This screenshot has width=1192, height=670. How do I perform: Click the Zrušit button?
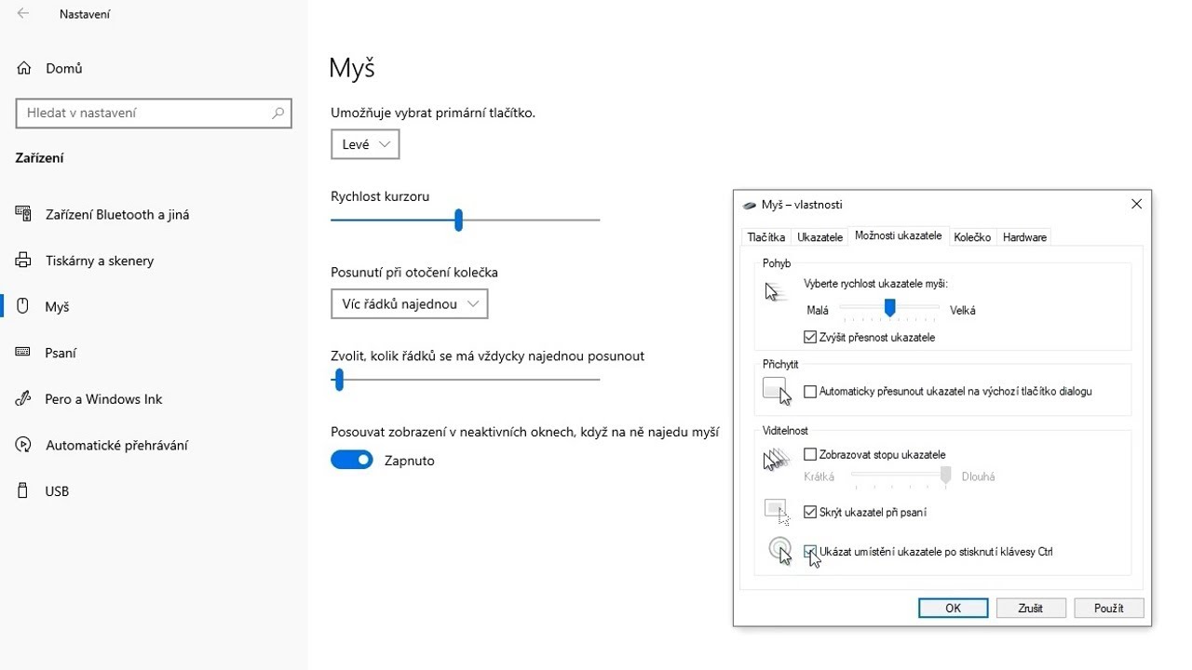click(x=1030, y=608)
